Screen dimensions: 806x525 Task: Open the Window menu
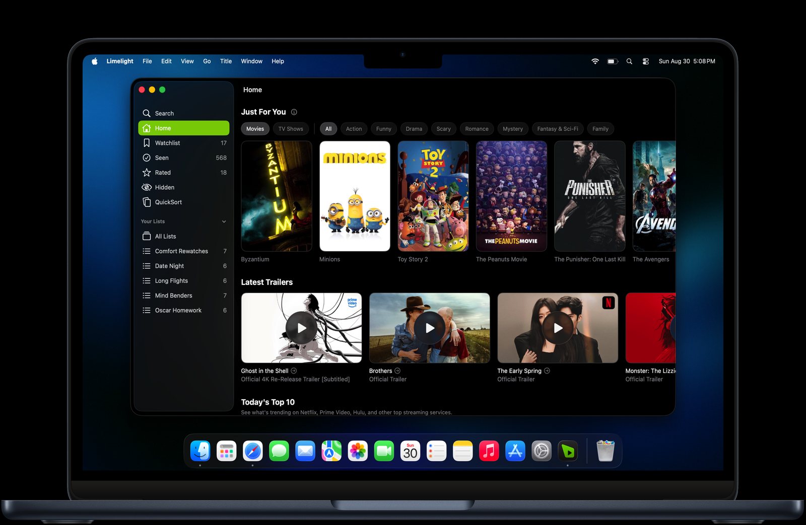pos(251,61)
